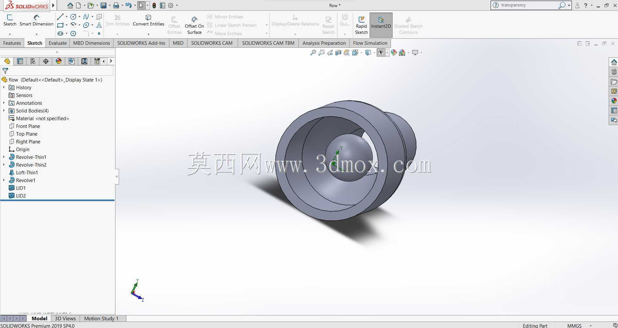Select the Polygon sketch tool
Image resolution: width=618 pixels, height=328 pixels.
pos(74,34)
